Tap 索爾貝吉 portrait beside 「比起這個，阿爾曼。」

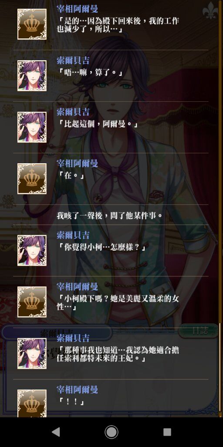pyautogui.click(x=32, y=127)
